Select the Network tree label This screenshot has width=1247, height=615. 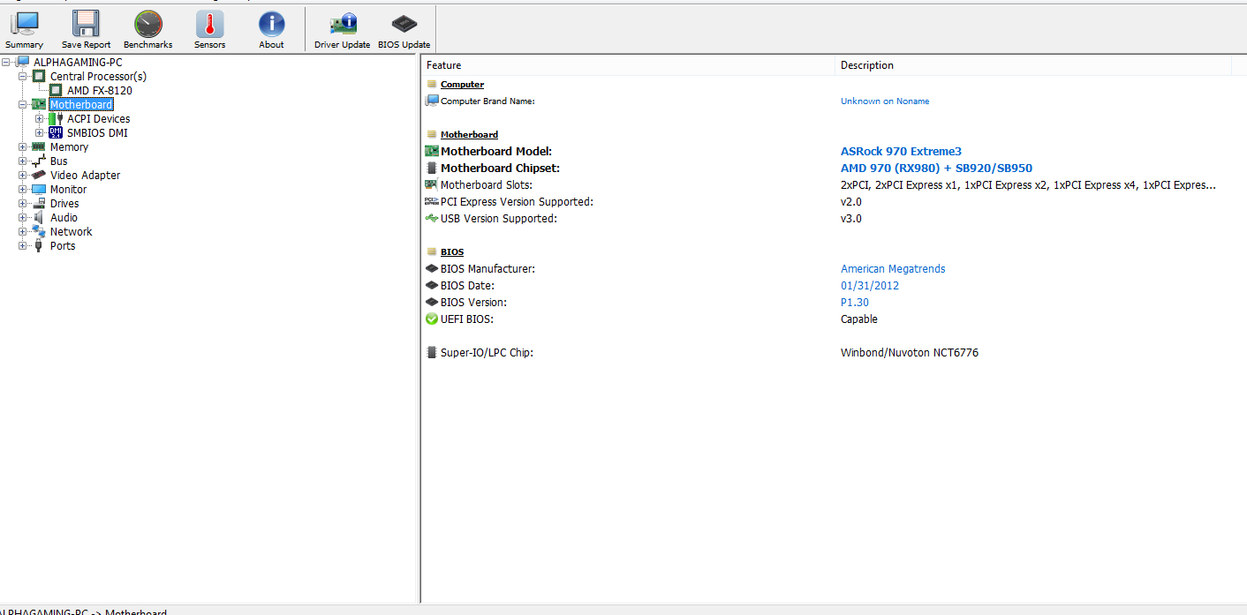71,231
